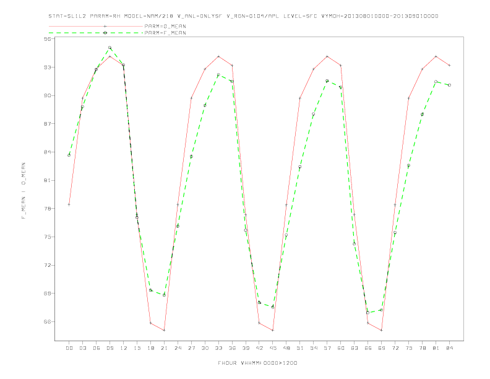Viewport: 490px width, 379px height.
Task: Click y-axis tick label 84
Action: [x=48, y=152]
